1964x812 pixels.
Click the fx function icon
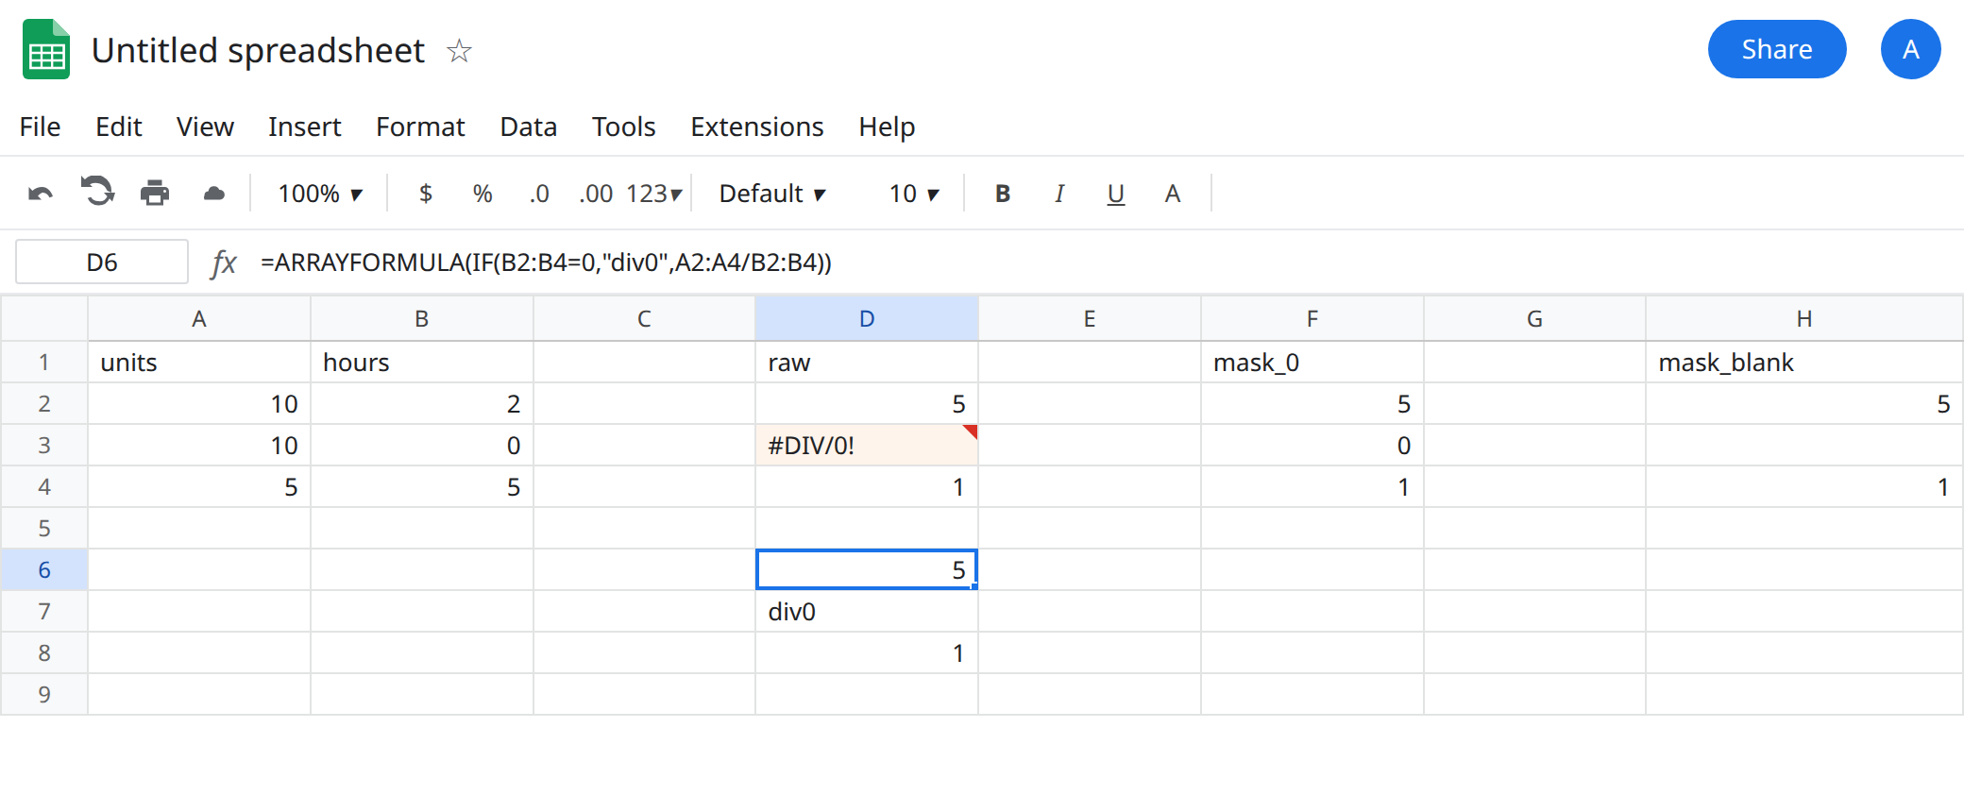tap(224, 262)
